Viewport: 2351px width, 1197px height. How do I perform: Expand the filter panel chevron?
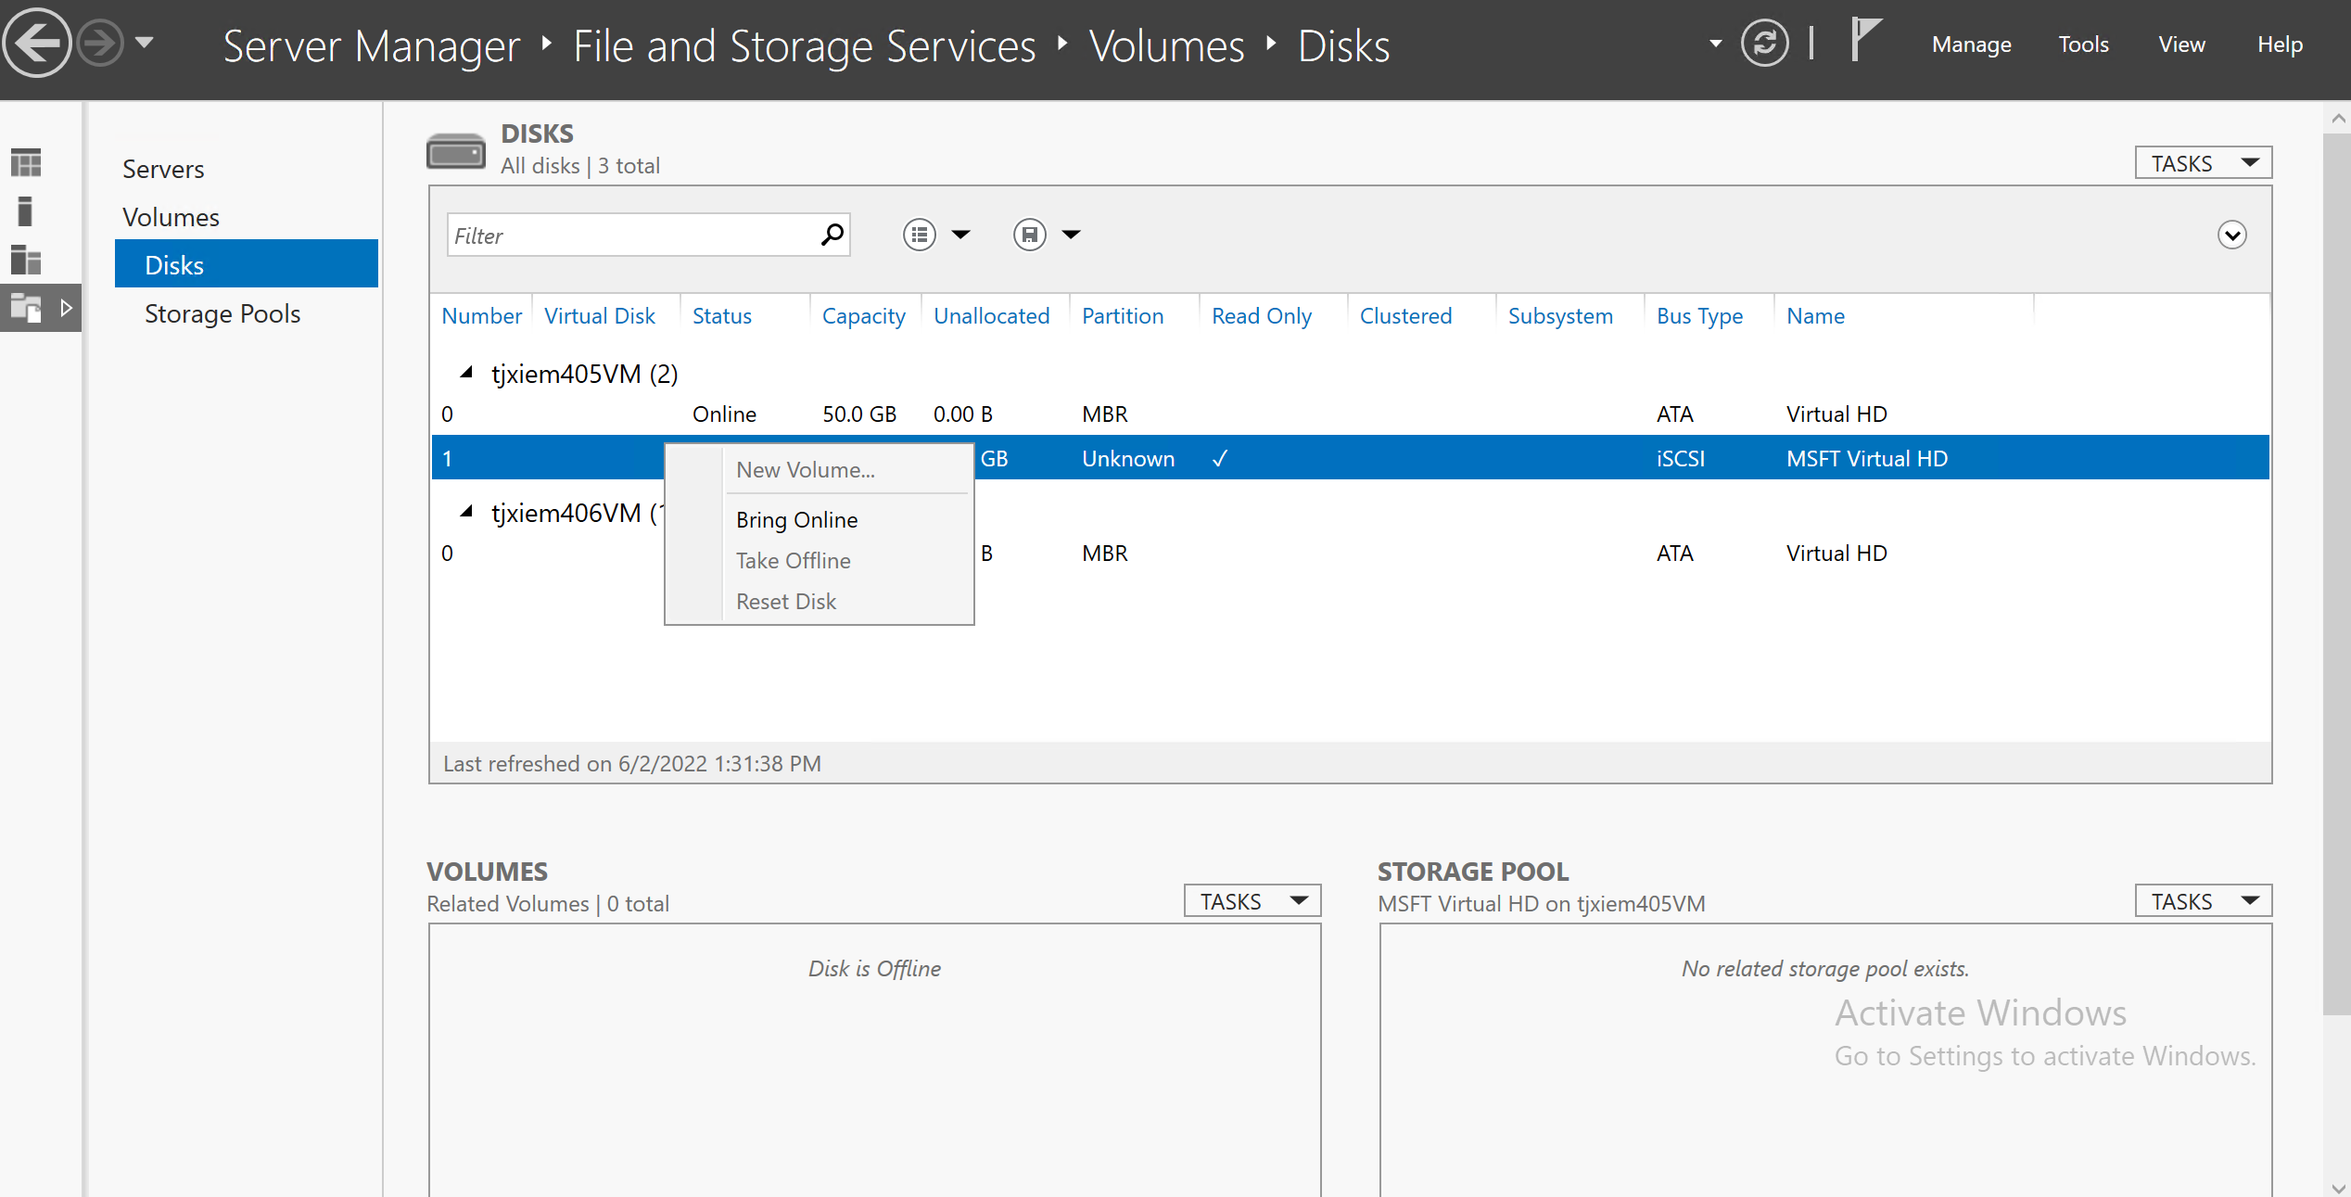point(2231,236)
